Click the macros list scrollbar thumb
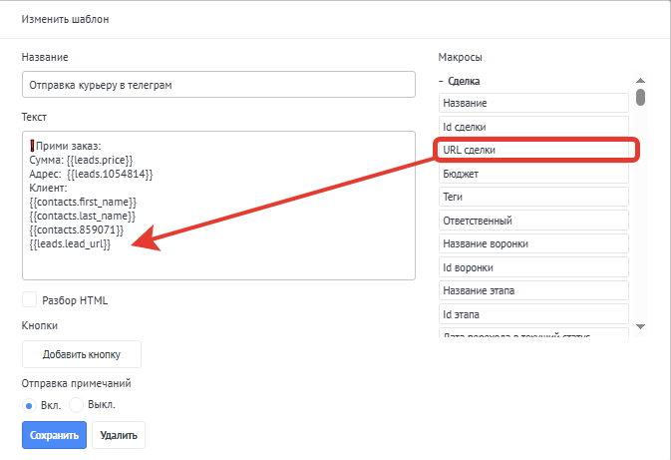 640,97
